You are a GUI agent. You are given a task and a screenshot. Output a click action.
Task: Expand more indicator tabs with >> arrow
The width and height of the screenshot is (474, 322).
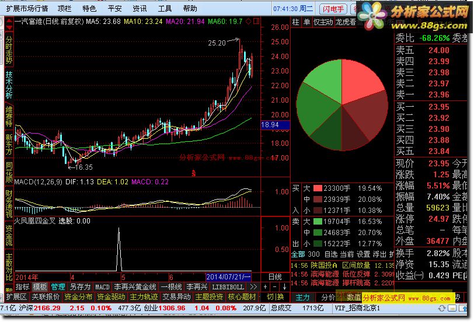coord(253,286)
